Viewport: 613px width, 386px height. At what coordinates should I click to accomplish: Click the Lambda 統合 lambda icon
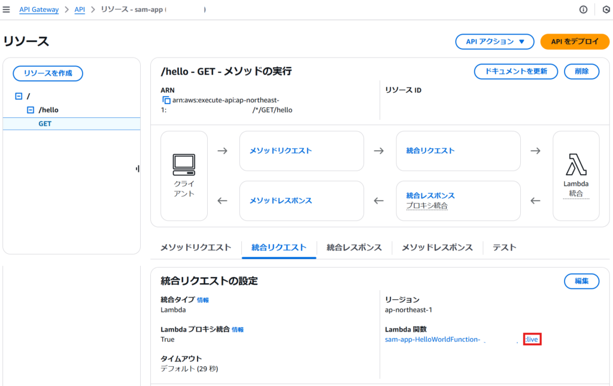pyautogui.click(x=576, y=164)
